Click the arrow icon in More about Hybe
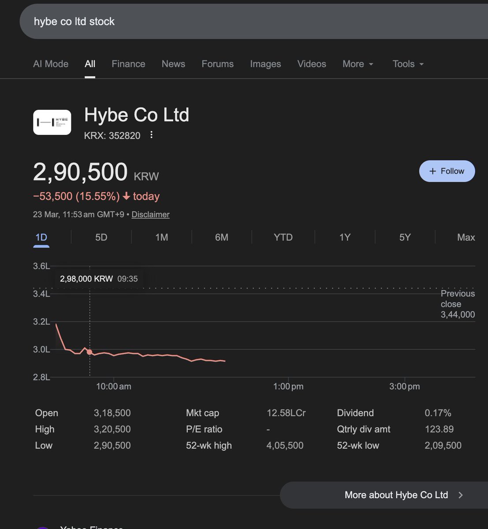This screenshot has width=488, height=529. point(461,495)
